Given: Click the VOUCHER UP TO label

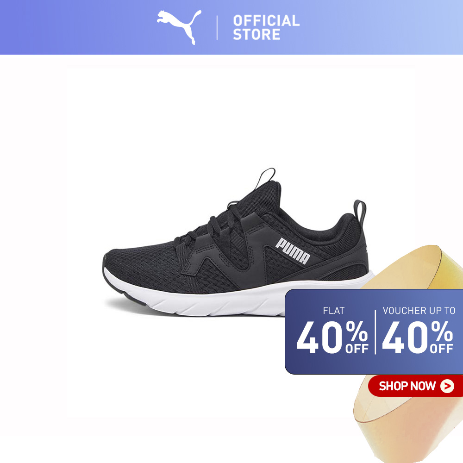Looking at the screenshot, I should (x=419, y=311).
